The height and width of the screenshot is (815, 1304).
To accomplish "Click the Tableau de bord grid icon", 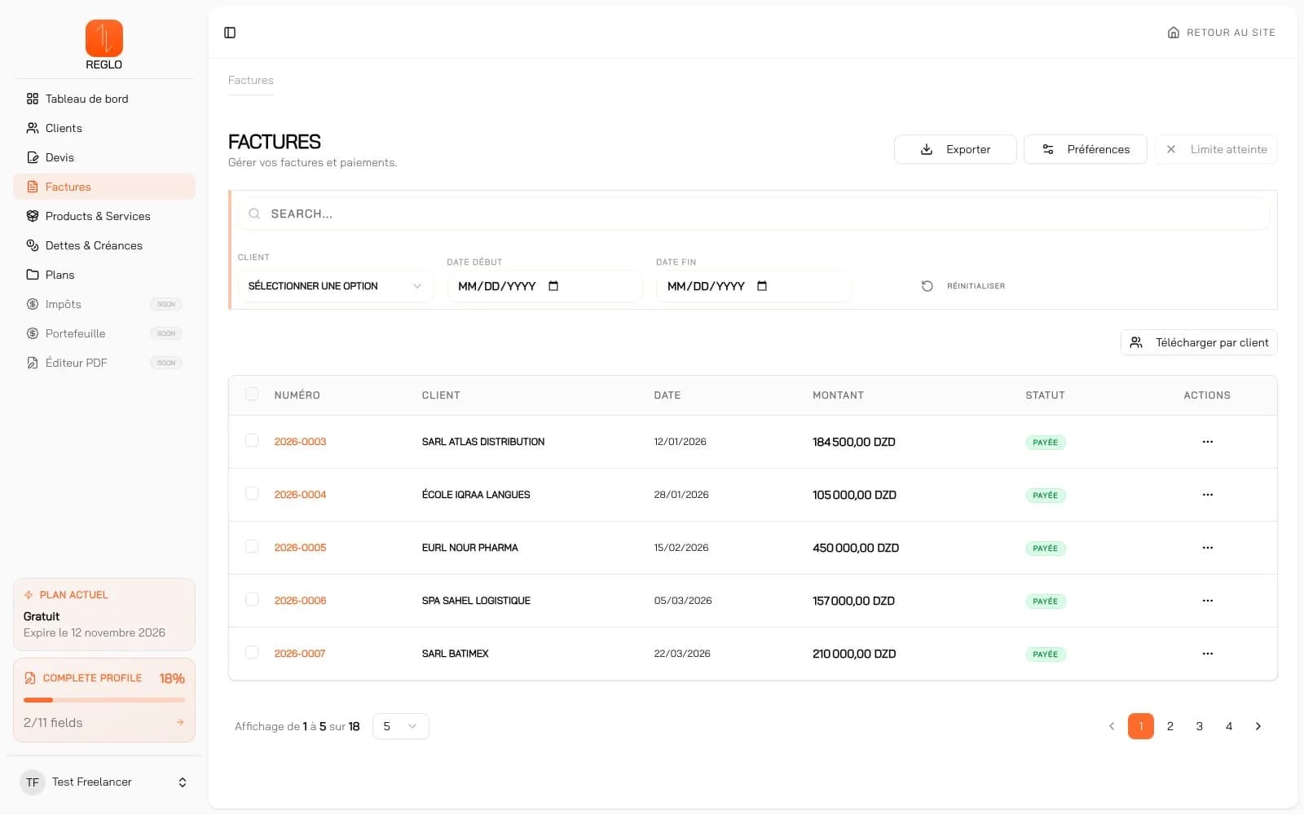I will pos(33,99).
